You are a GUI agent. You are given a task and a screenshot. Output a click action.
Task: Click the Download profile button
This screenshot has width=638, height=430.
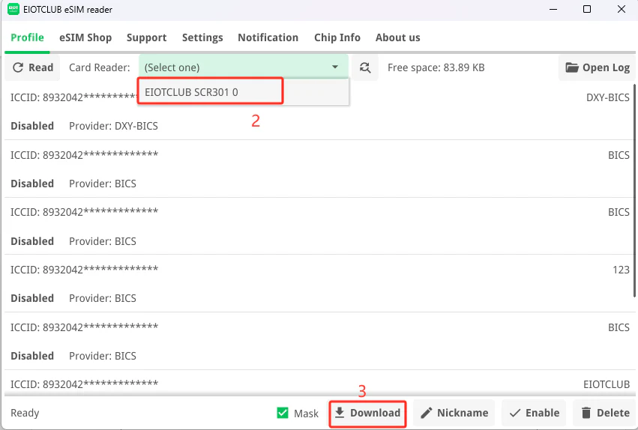(367, 413)
